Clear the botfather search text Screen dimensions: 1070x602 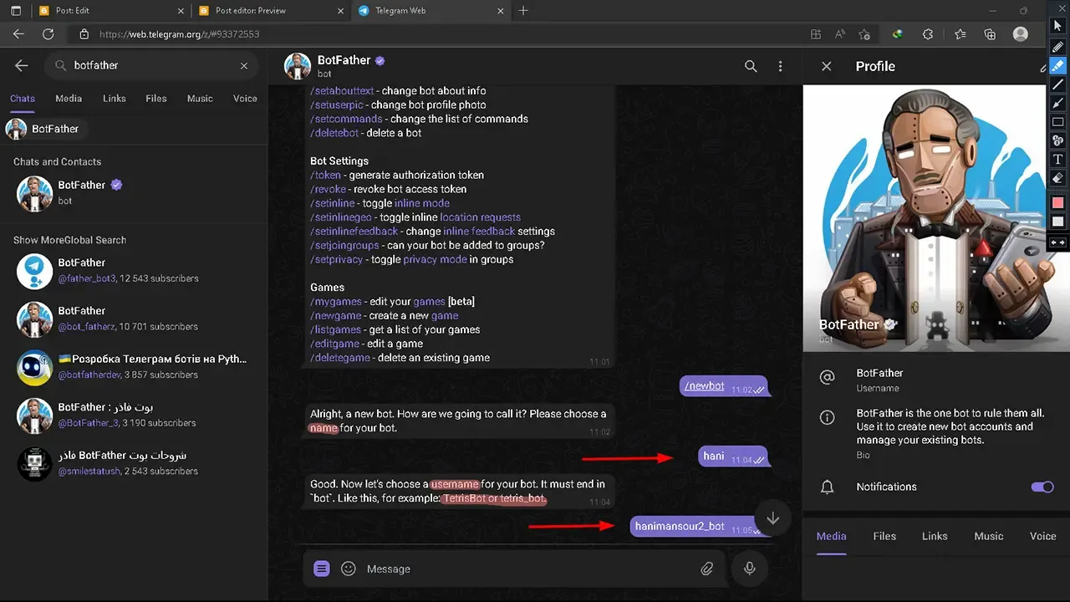[244, 65]
